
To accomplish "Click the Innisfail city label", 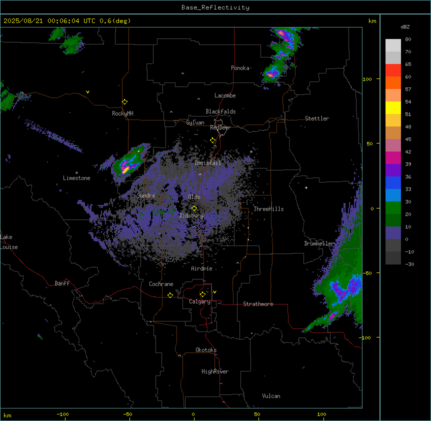I will pyautogui.click(x=207, y=163).
